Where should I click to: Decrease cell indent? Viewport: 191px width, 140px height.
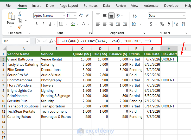(x=118, y=24)
